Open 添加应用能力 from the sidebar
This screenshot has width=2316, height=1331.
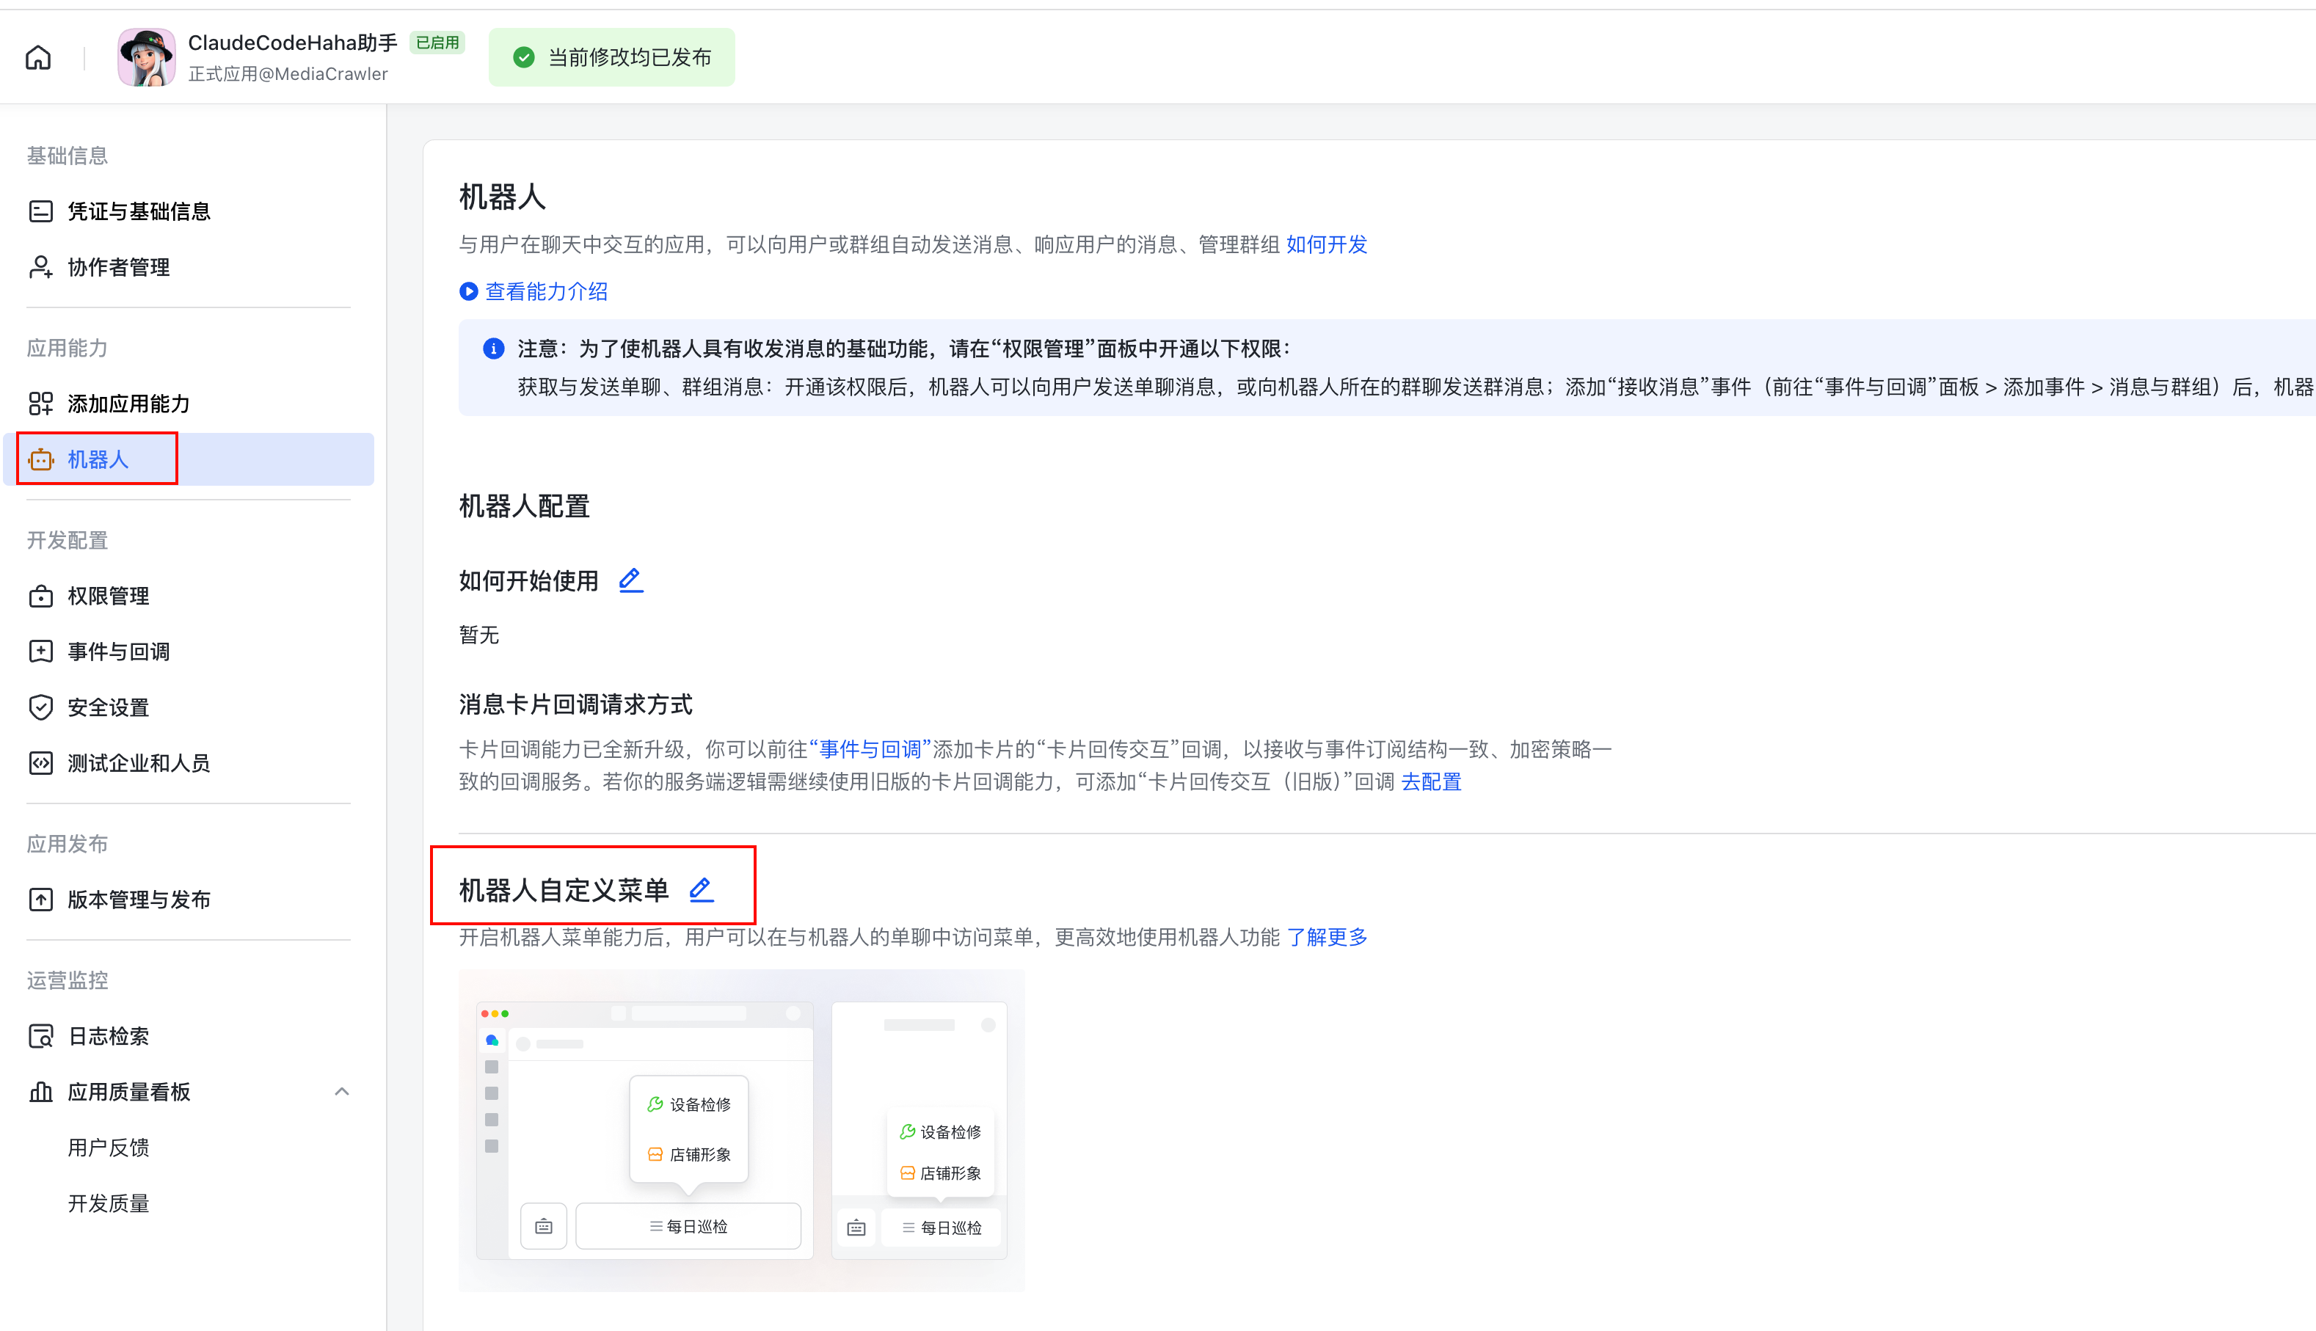pos(128,403)
